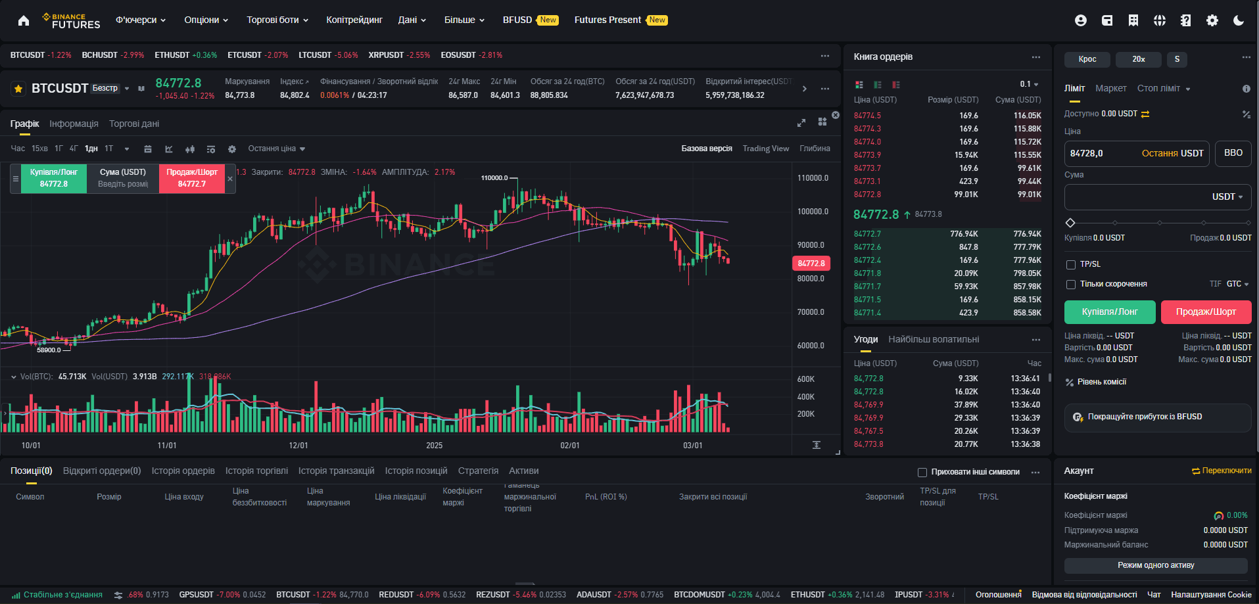
Task: Open the indicators list icon on chart toolbar
Action: coord(211,149)
